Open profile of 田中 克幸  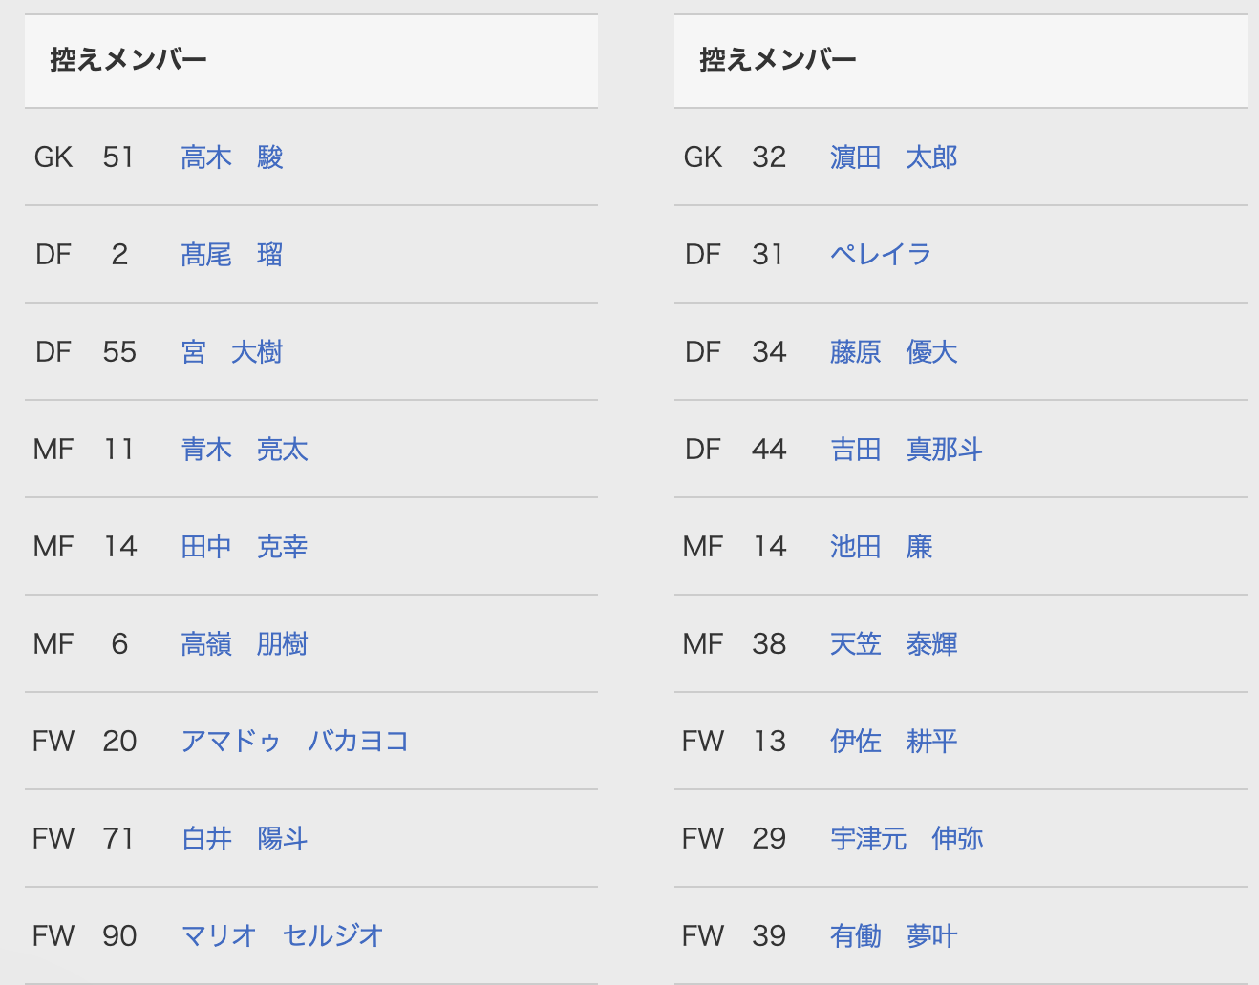click(245, 547)
